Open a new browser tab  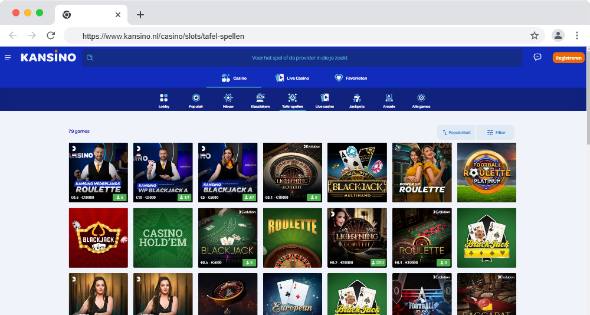point(140,15)
